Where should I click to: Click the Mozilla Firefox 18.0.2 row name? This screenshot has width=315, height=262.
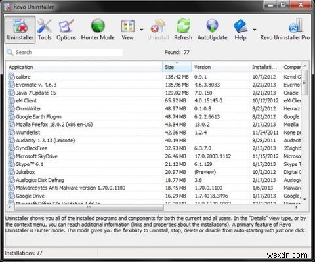click(x=54, y=125)
